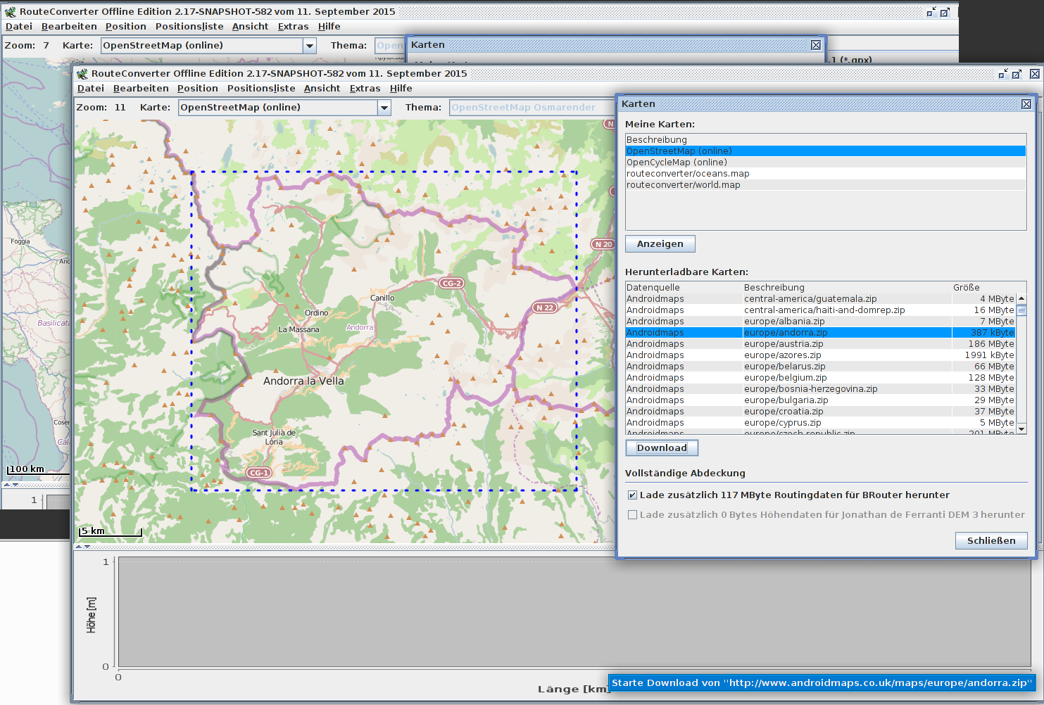
Task: Toggle the BRouter routing data download checkbox
Action: point(632,495)
